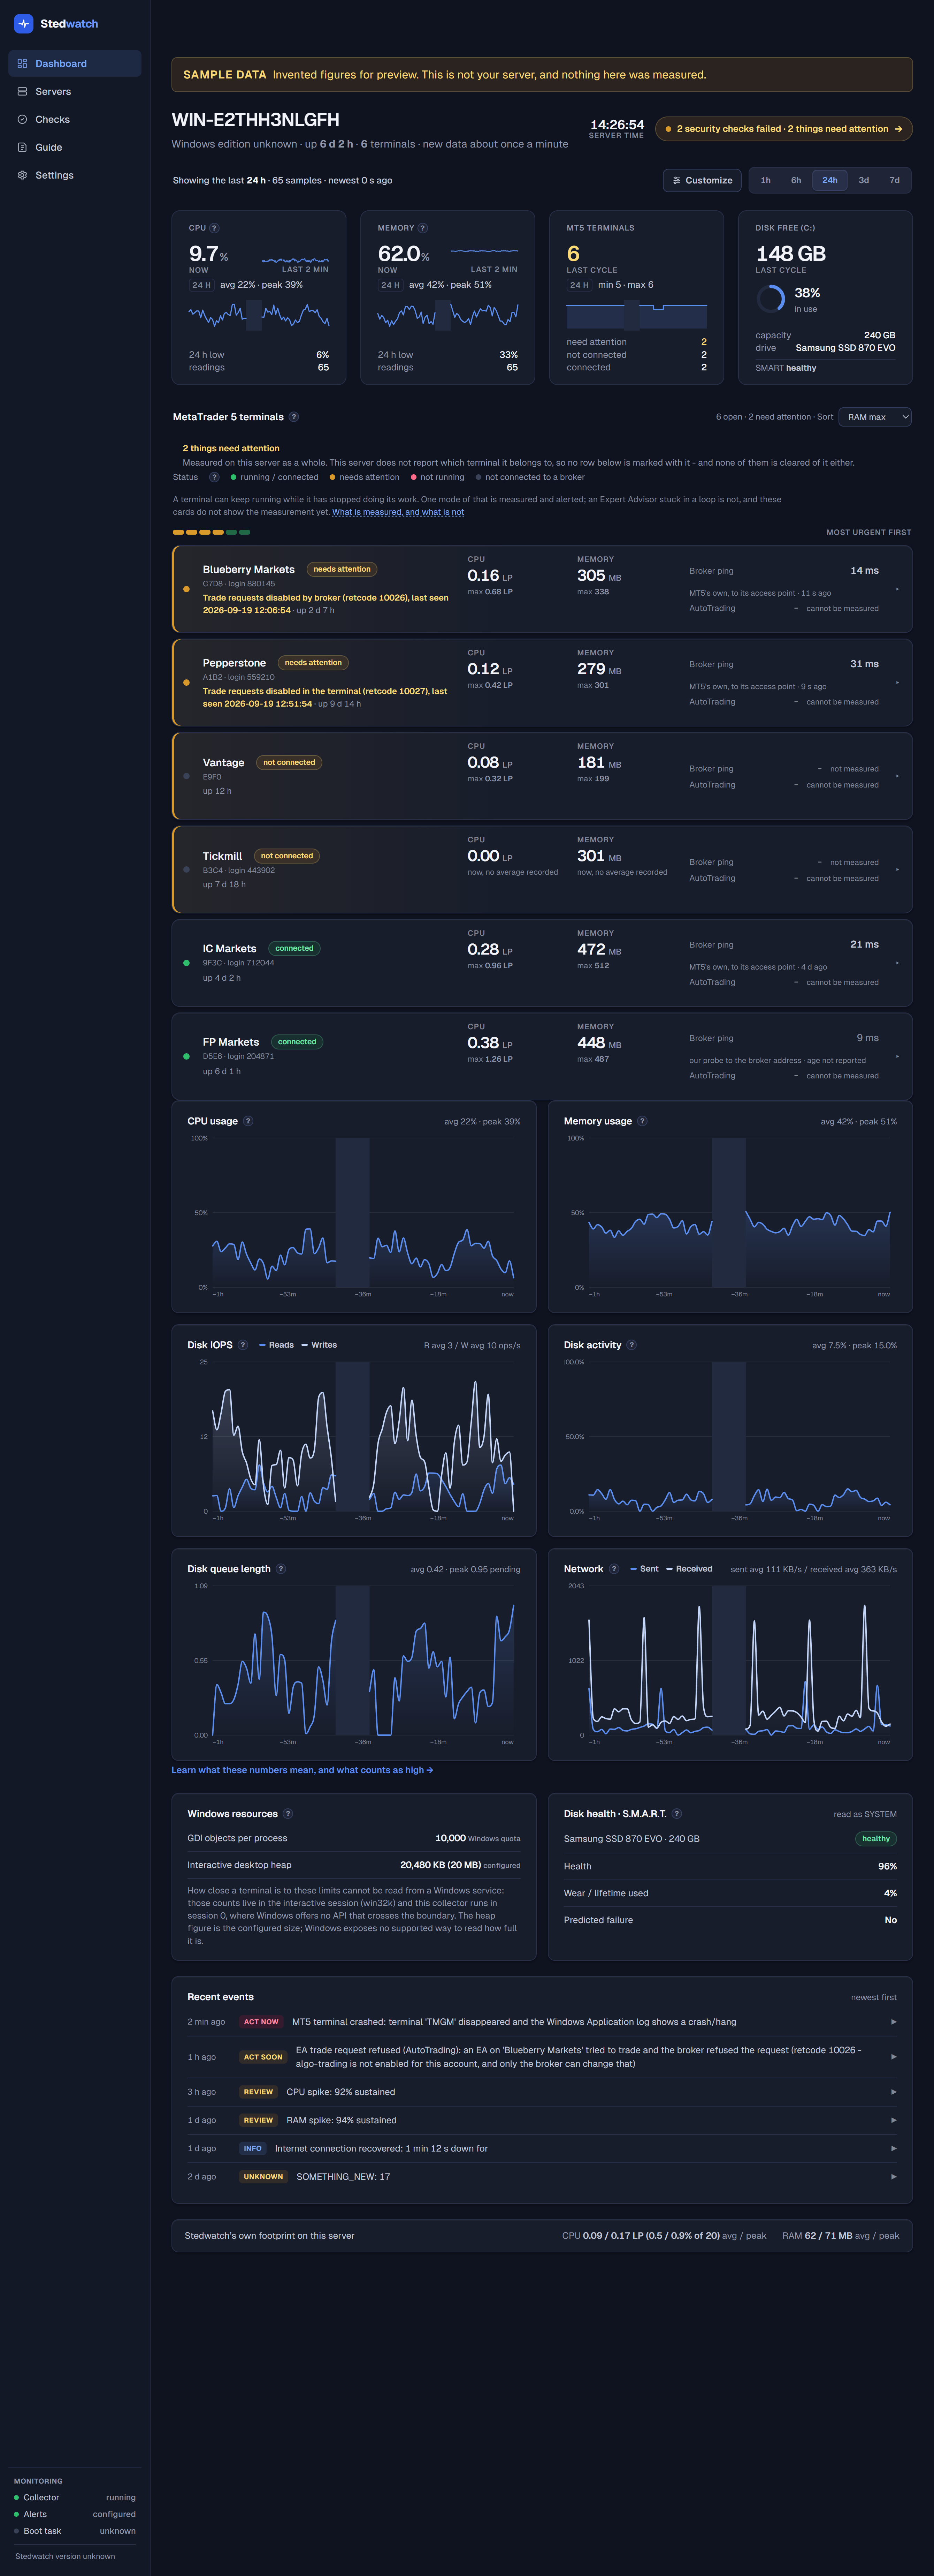Click the ACT NOW event badge
Viewport: 934px width, 2576px height.
click(262, 2022)
